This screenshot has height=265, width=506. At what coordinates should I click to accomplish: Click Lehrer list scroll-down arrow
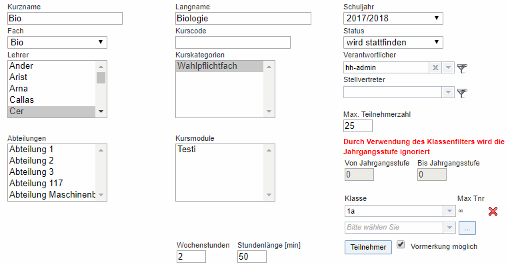101,111
